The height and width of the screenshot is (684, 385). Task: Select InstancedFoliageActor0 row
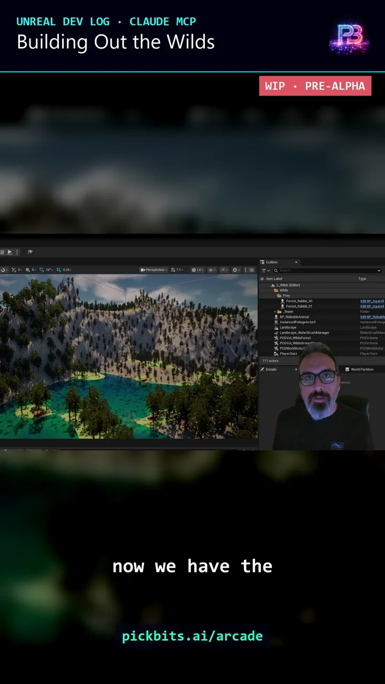point(322,322)
